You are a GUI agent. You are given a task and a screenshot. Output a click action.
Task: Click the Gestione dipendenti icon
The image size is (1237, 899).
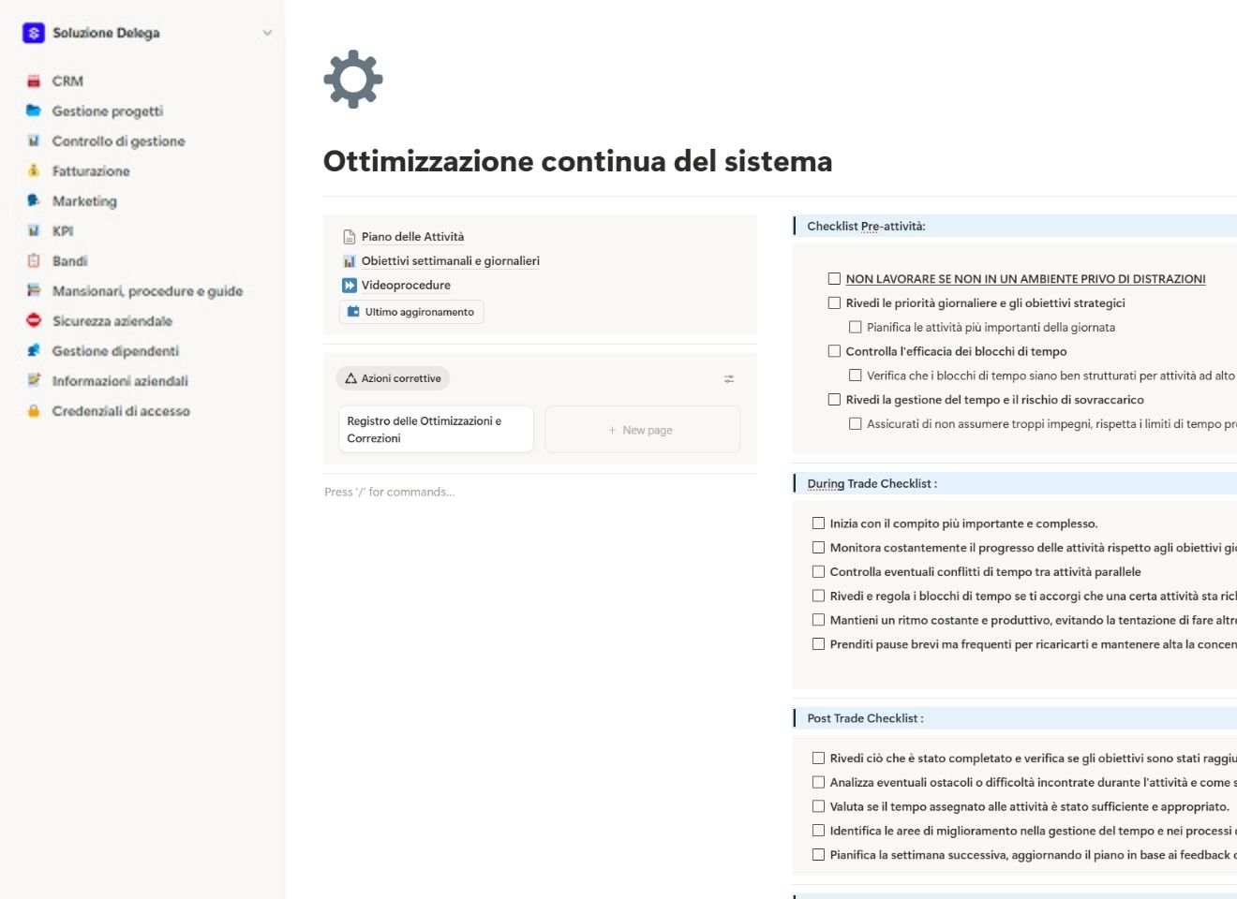click(x=34, y=350)
